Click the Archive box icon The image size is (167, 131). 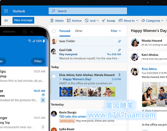(69, 21)
